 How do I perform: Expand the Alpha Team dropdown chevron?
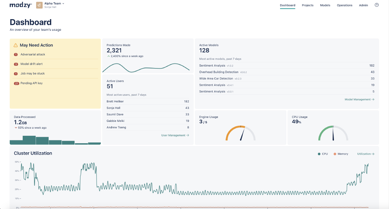pos(63,4)
